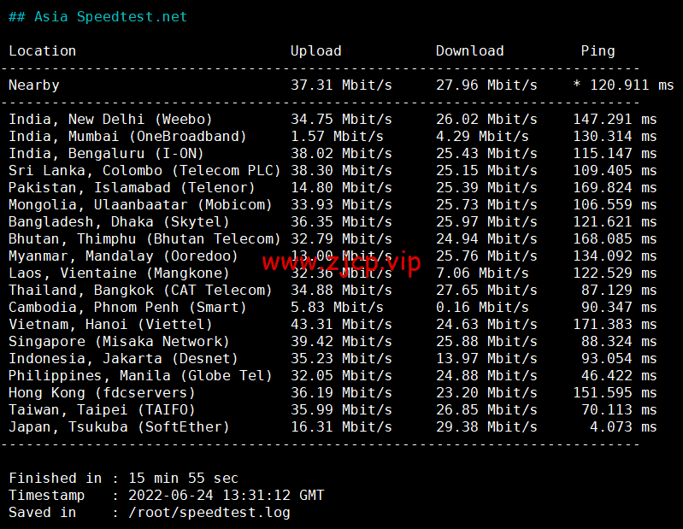This screenshot has width=683, height=529.
Task: Select 'Singapore (Misaka Network)' row
Action: point(333,341)
